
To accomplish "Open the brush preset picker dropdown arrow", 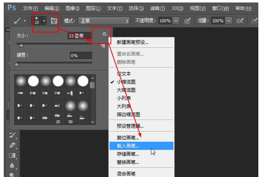I will (x=44, y=21).
